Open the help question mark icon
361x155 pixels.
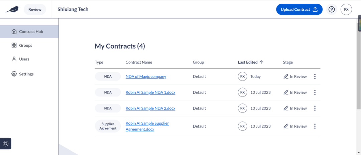332,9
